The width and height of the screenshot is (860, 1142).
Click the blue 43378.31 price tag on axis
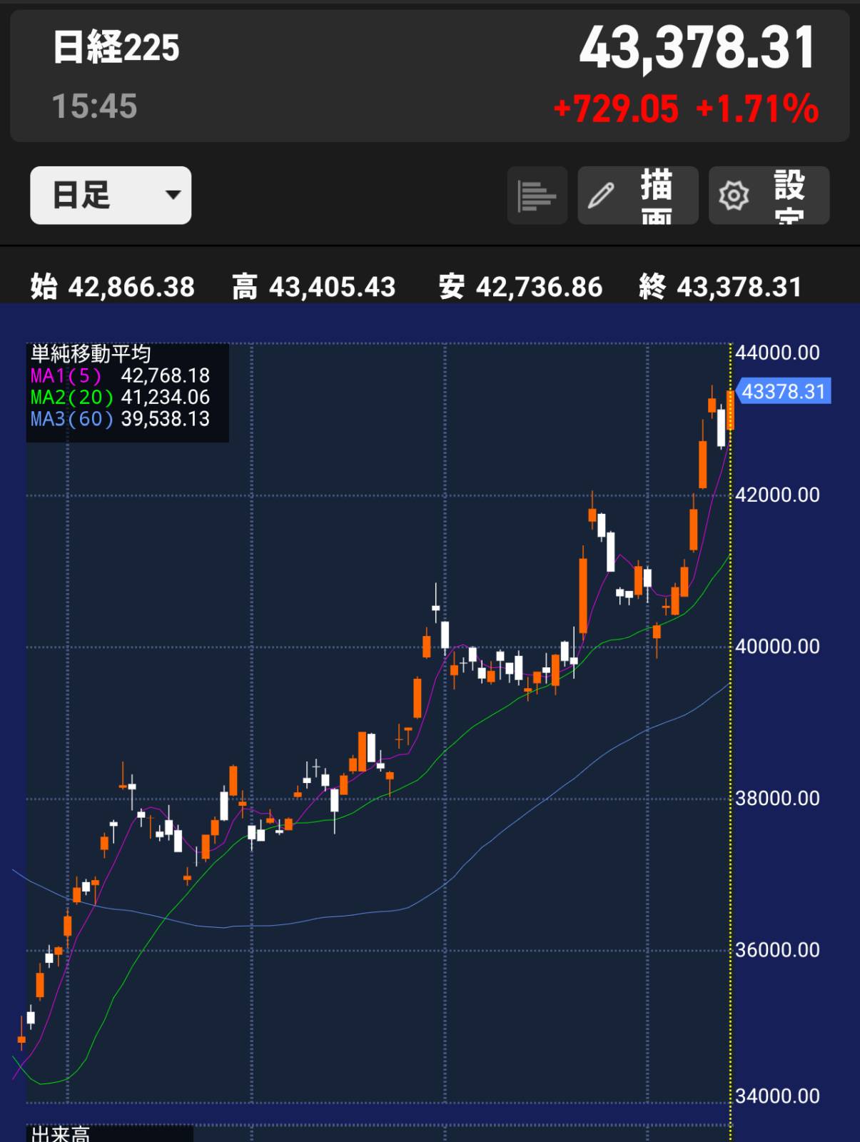783,391
